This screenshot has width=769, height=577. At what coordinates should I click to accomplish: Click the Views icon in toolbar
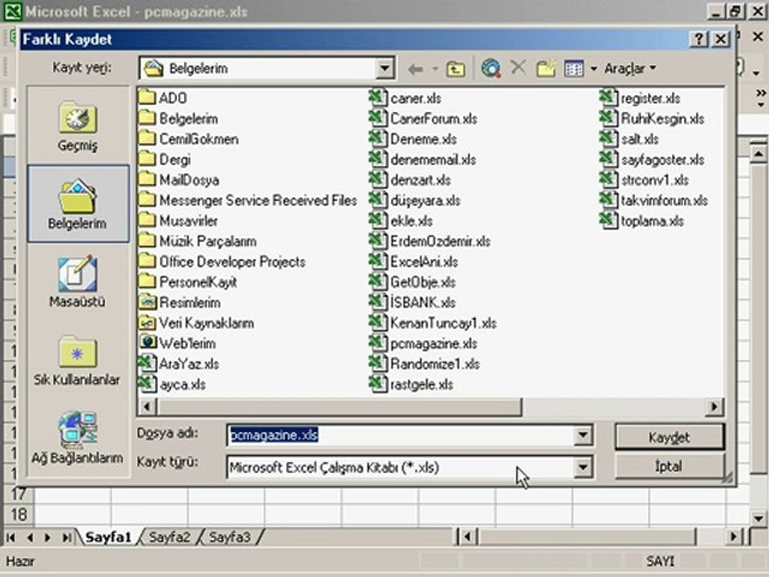pos(574,68)
